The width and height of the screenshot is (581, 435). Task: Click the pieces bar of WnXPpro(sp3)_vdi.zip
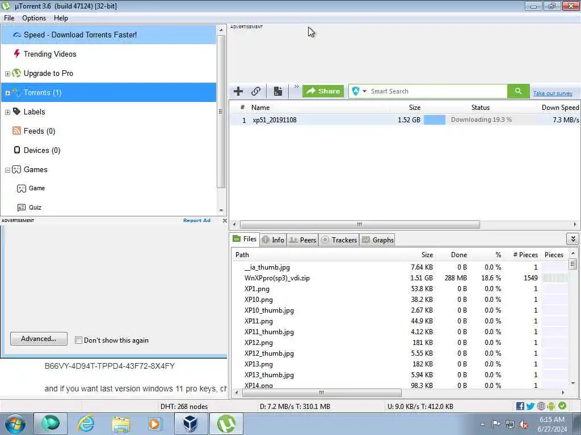(x=555, y=278)
